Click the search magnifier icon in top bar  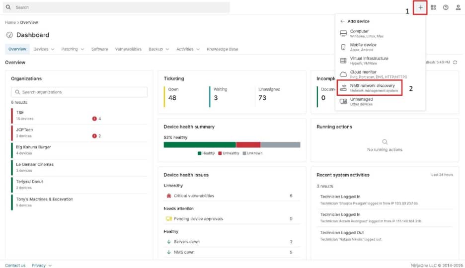(8, 7)
